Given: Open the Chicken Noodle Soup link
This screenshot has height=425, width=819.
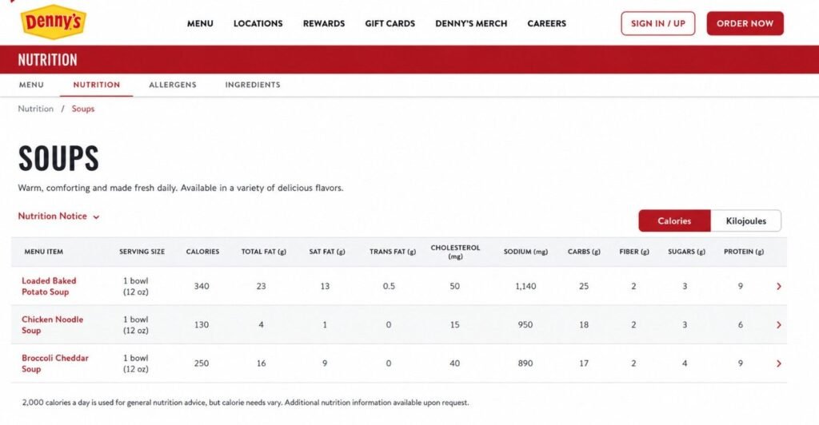Looking at the screenshot, I should click(52, 325).
